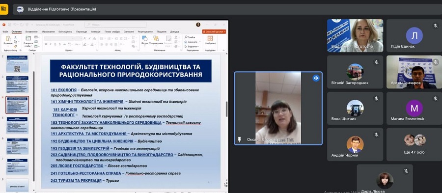Open the Add-ins (Надбудови) icon
This screenshot has height=193, width=442.
pos(210,38)
